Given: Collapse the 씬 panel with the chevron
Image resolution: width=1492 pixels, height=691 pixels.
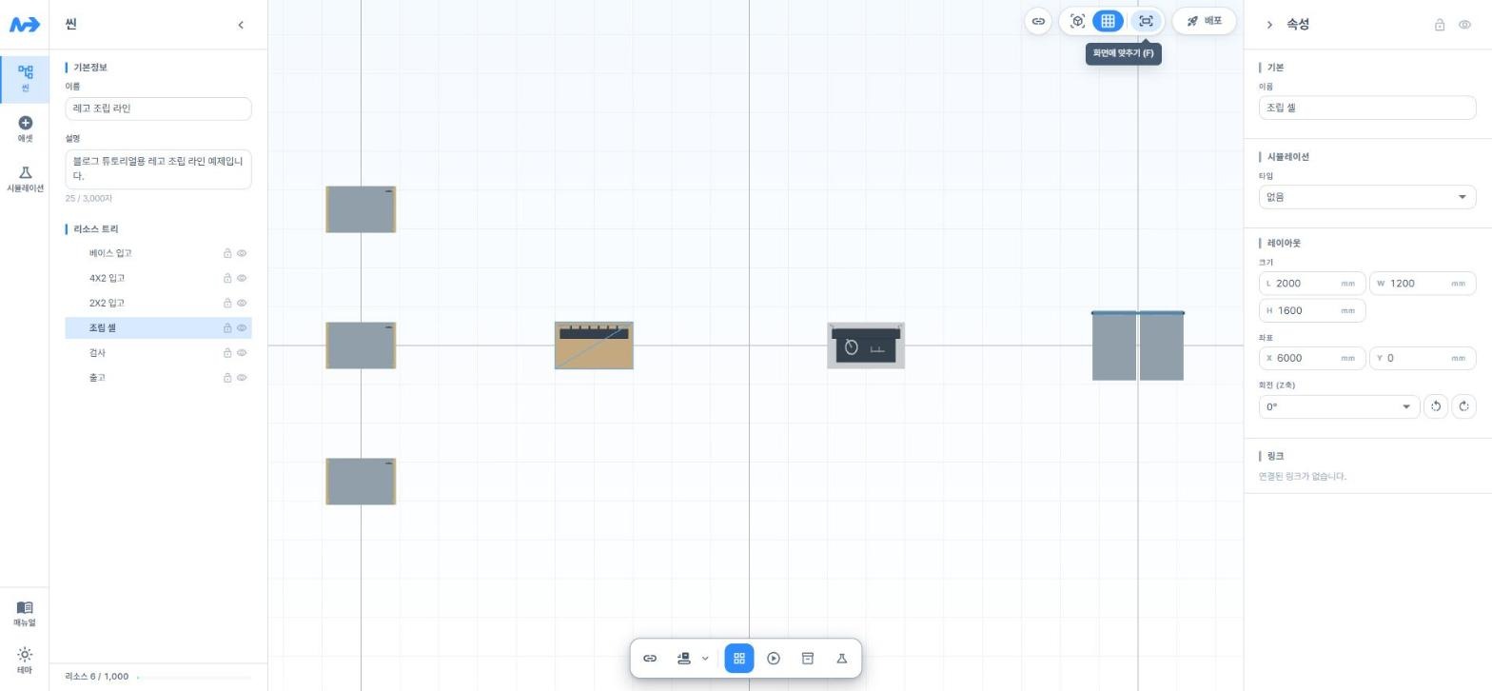Looking at the screenshot, I should pos(241,25).
